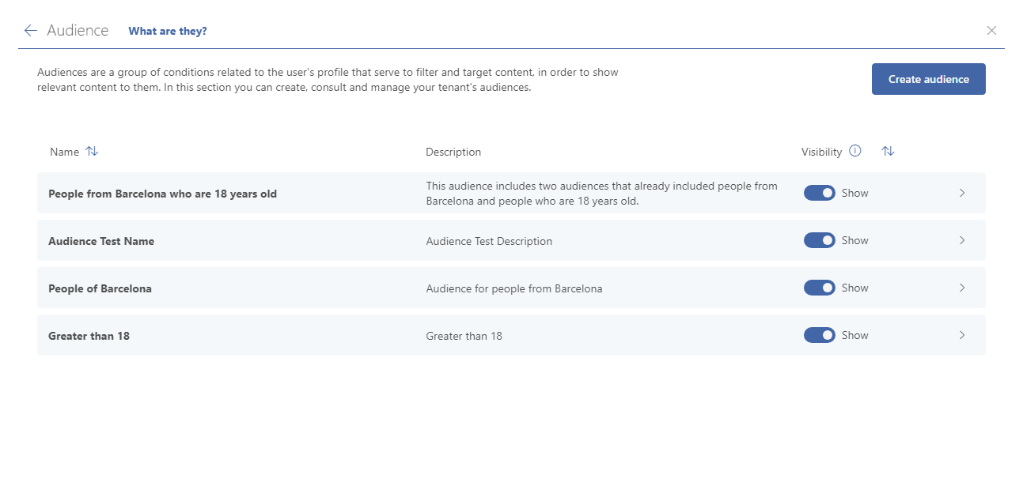Select the 'Audience Test Name' row title

(x=101, y=241)
